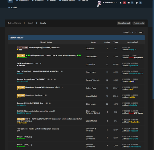Click the Mark all as read button
This screenshot has width=154, height=150.
click(x=124, y=23)
